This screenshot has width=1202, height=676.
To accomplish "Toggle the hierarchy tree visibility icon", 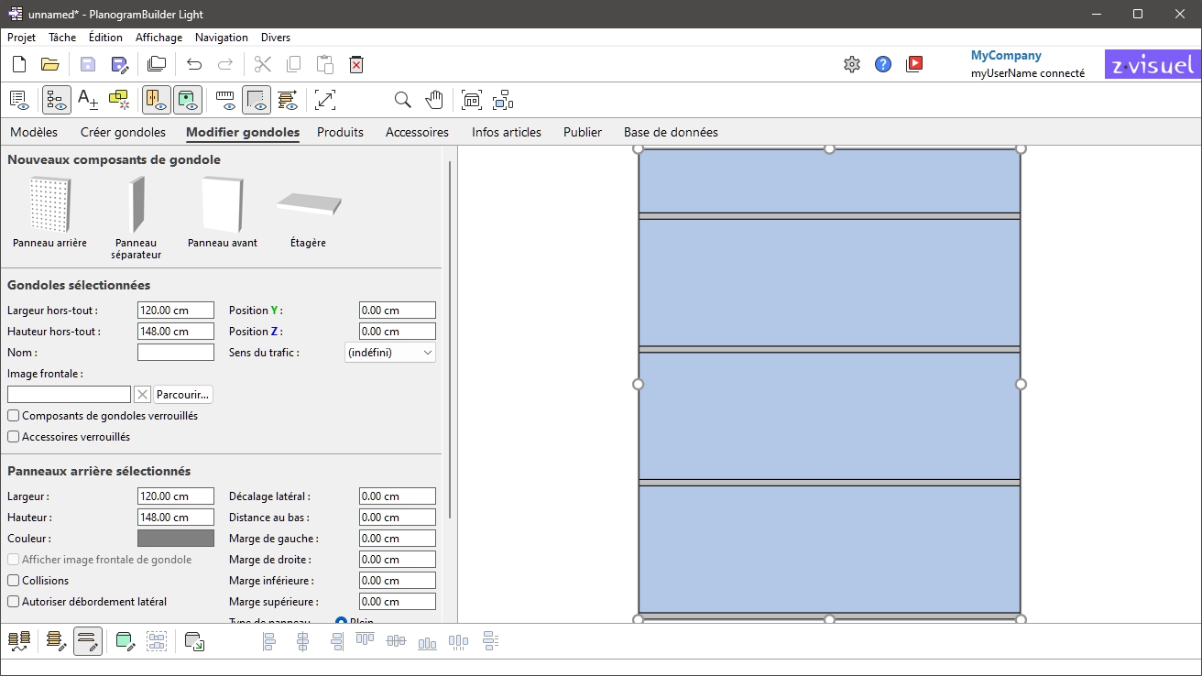I will [x=57, y=100].
